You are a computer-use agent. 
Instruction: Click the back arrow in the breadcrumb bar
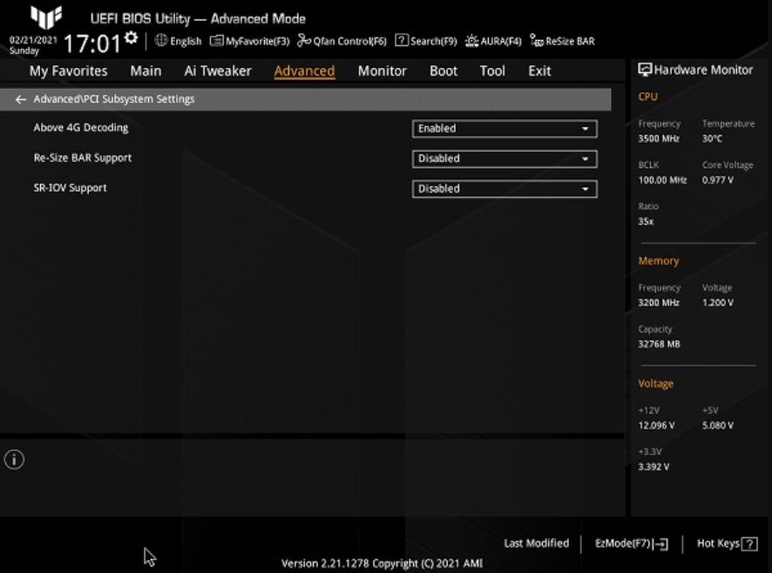(21, 99)
